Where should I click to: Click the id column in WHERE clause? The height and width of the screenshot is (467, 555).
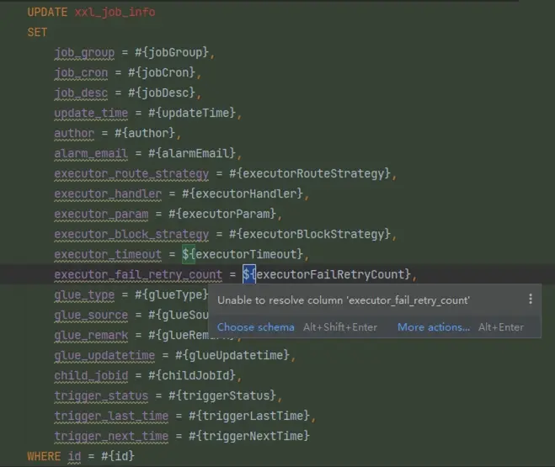[x=74, y=456]
